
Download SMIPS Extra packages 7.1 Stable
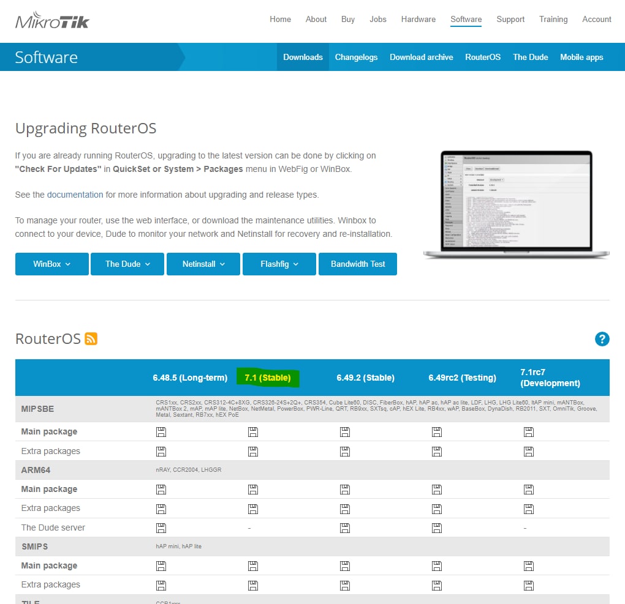(x=253, y=585)
